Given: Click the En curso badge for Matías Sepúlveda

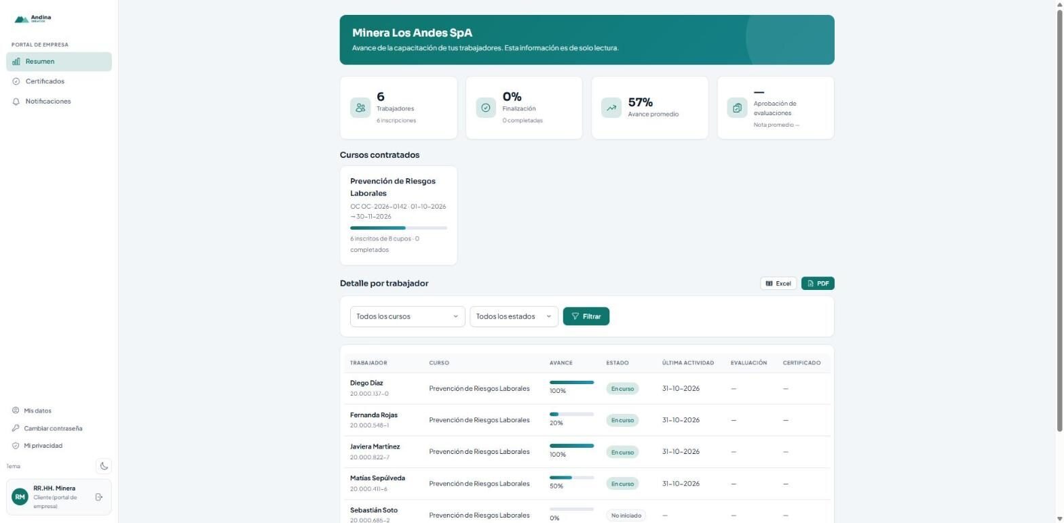Looking at the screenshot, I should pyautogui.click(x=622, y=484).
